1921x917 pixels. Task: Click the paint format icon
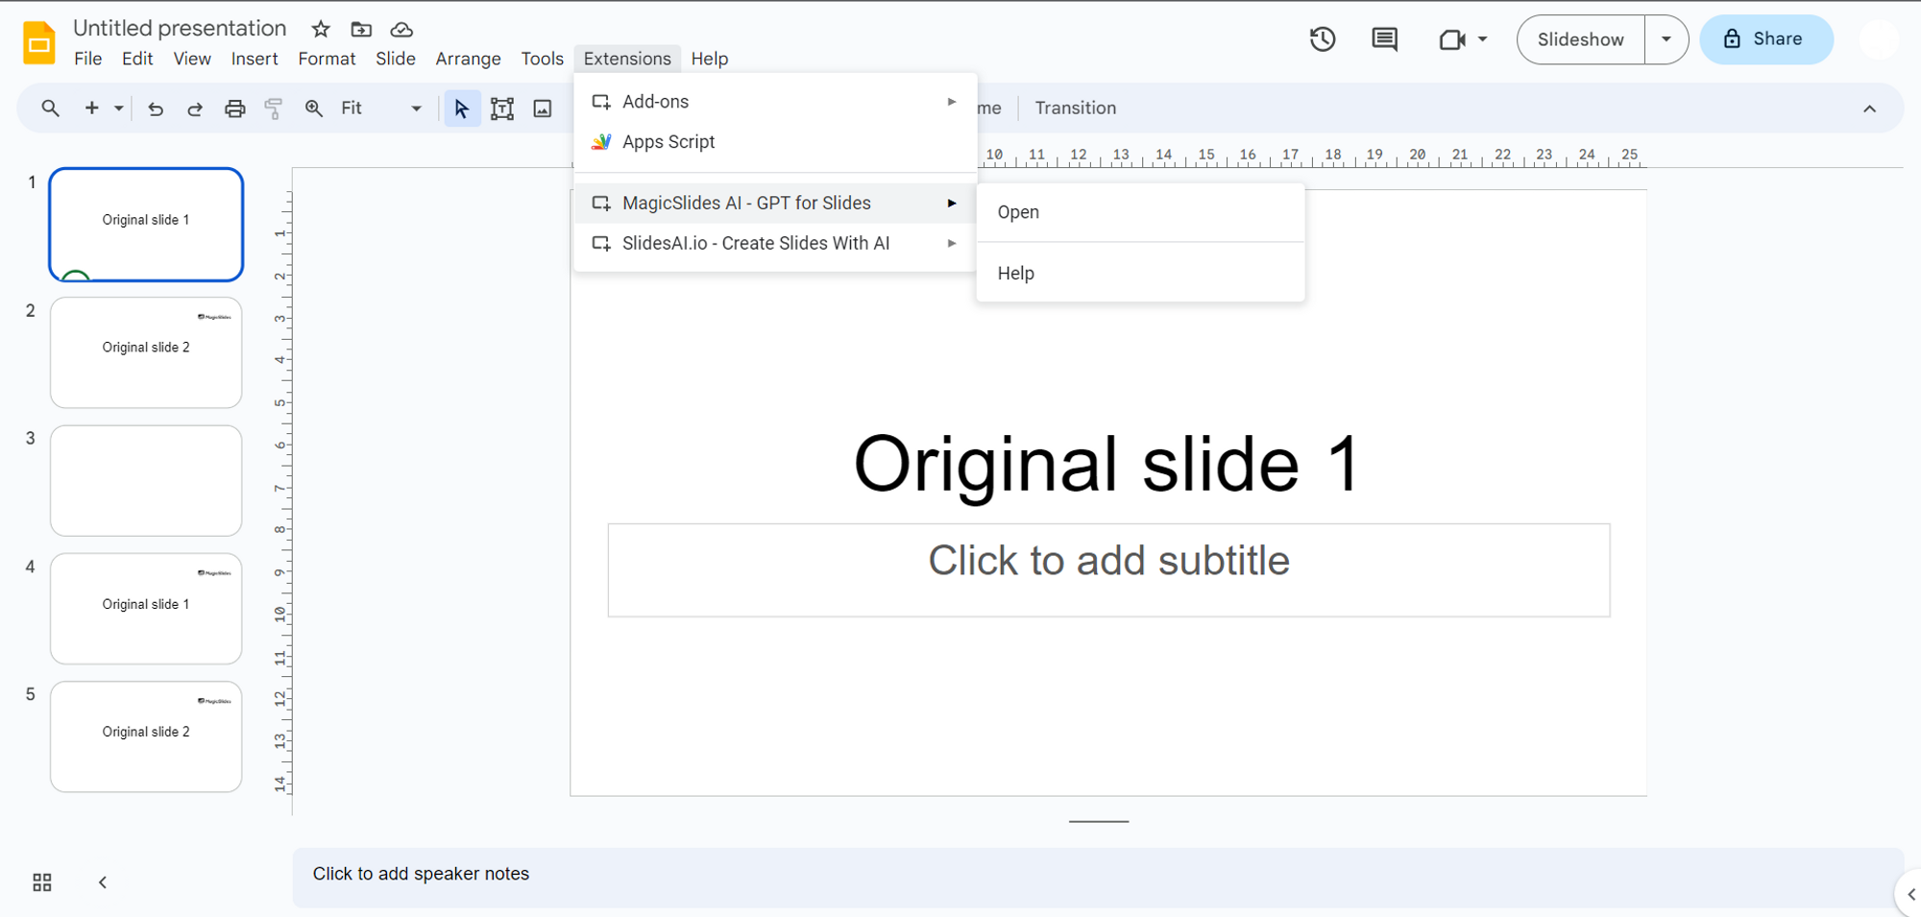tap(274, 109)
